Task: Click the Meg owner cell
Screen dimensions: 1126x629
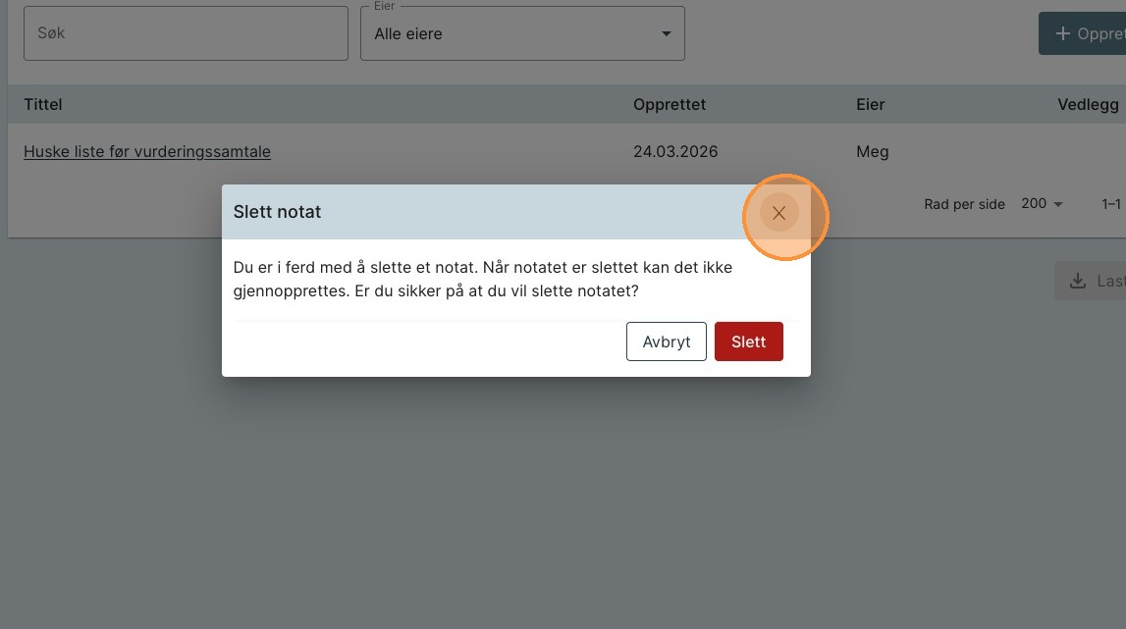Action: tap(873, 151)
